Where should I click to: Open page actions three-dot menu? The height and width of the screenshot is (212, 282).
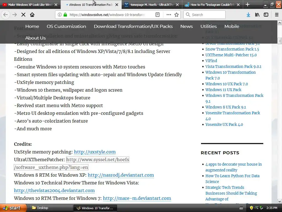[169, 15]
